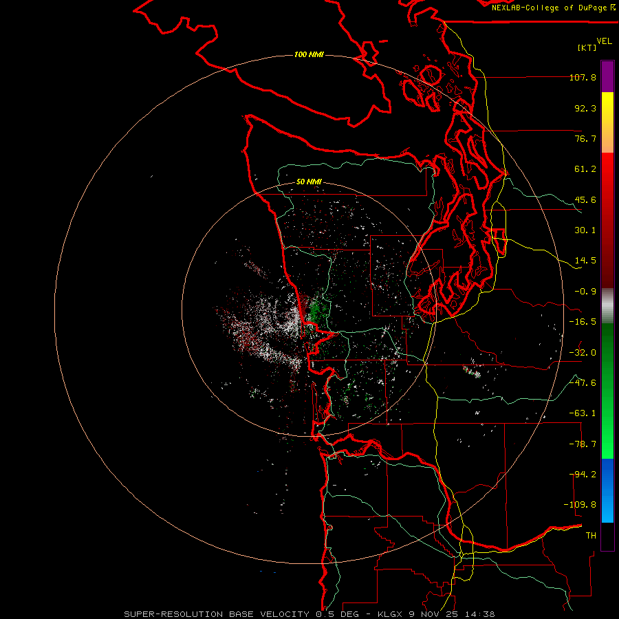The width and height of the screenshot is (619, 619).
Task: Click the -32.0 legend value
Action: pyautogui.click(x=583, y=353)
